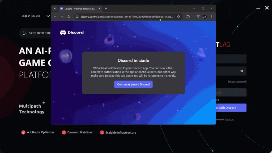Go forward in the Chrome browser
This screenshot has height=153, width=272.
tap(62, 17)
